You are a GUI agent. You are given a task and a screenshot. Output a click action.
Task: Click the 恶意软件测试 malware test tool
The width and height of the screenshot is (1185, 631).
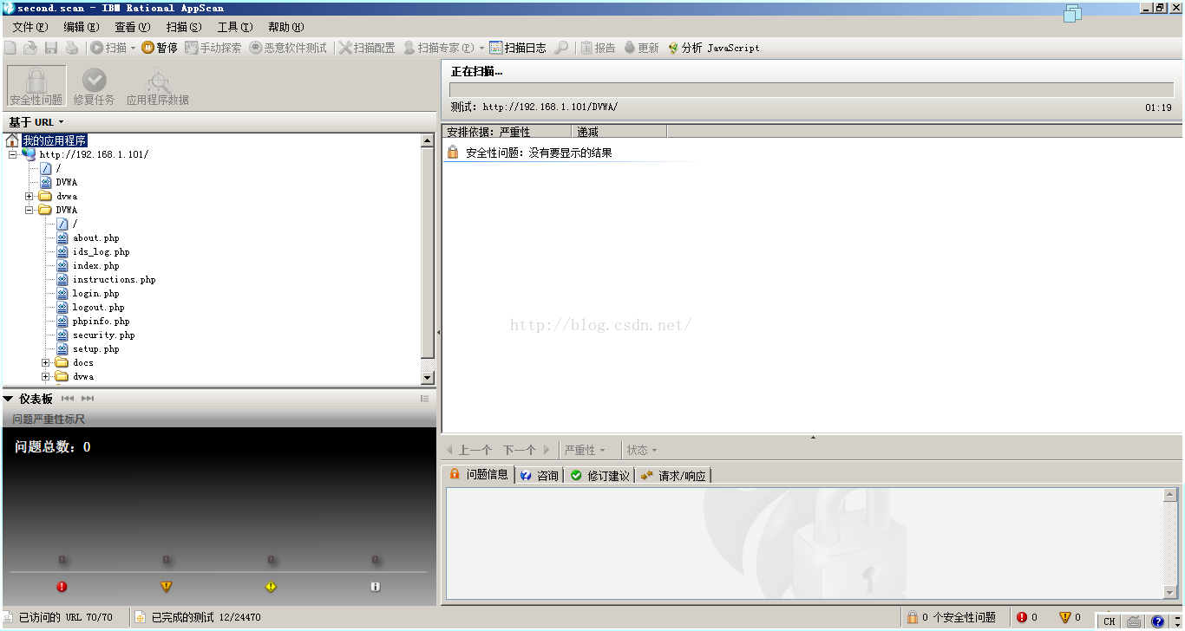(x=288, y=48)
